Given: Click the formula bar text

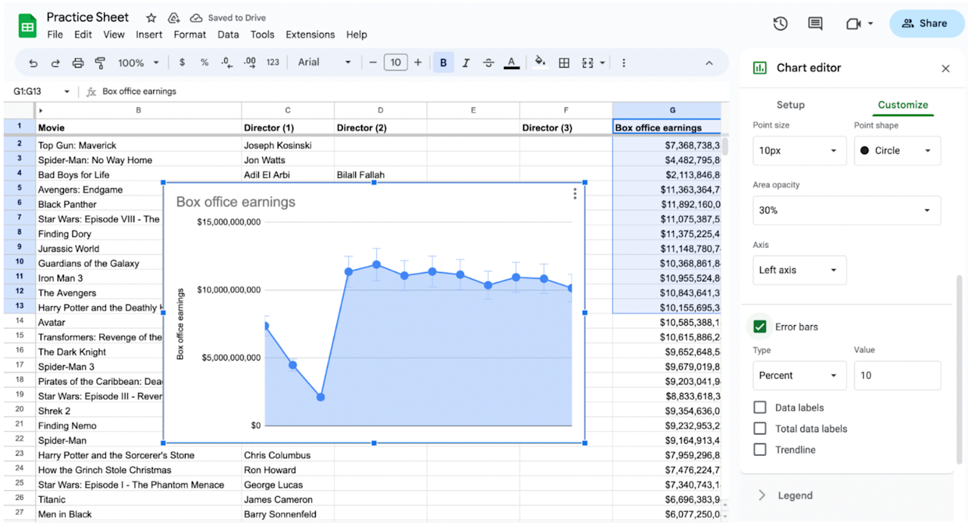Looking at the screenshot, I should [x=139, y=92].
